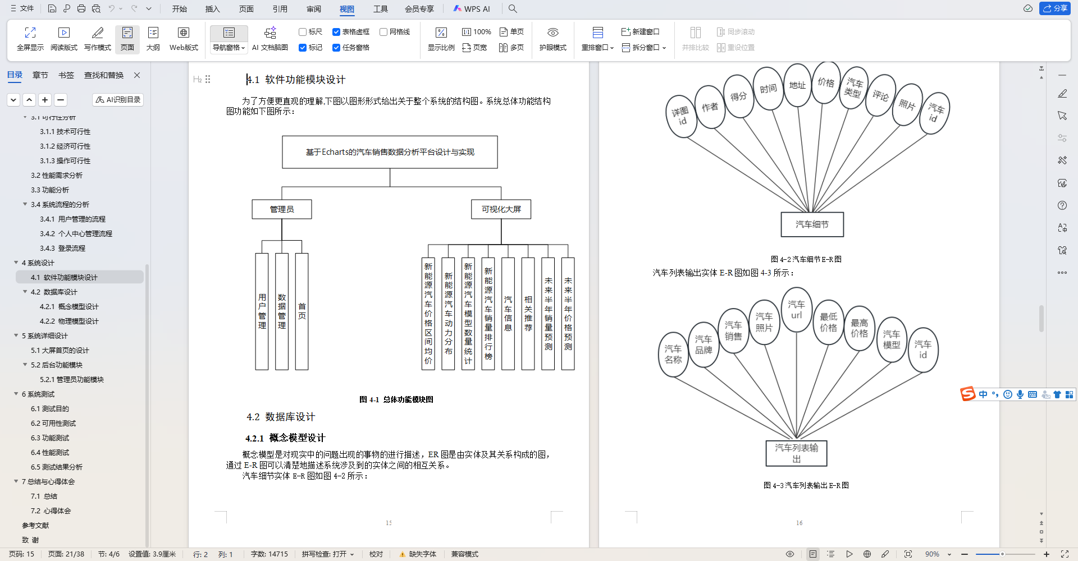The image size is (1078, 561).
Task: Toggle Task pane (任务窗格) checkbox
Action: pyautogui.click(x=336, y=48)
